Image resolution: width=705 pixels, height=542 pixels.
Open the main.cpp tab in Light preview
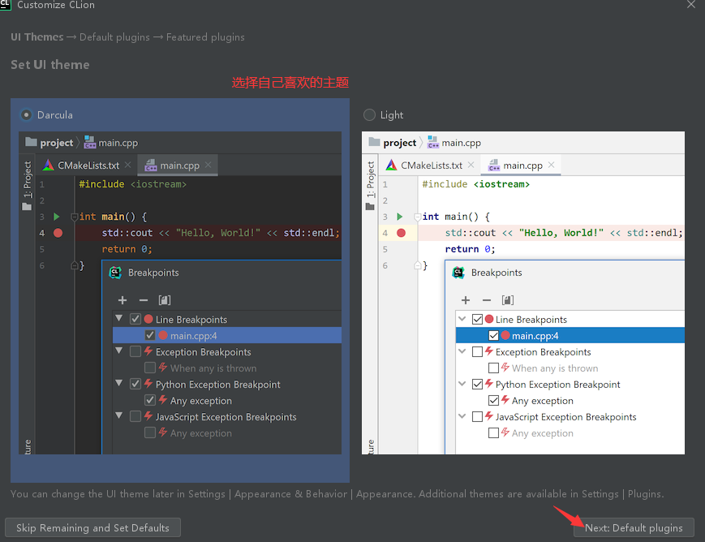522,166
